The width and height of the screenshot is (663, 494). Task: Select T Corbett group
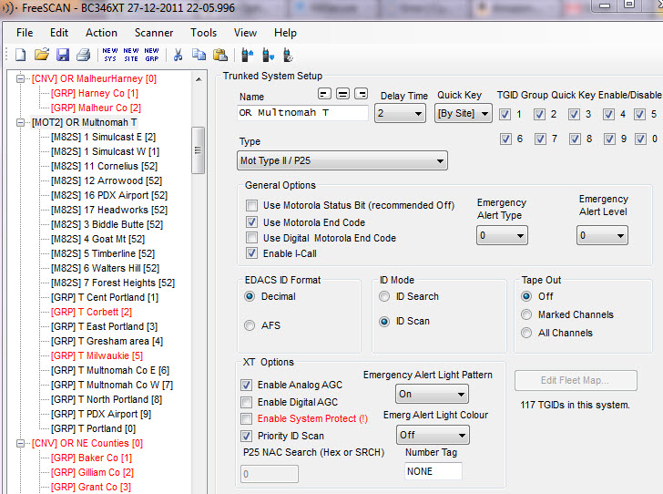[91, 312]
